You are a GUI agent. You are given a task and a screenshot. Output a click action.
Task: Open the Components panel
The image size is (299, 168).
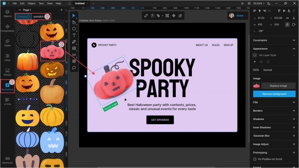[7, 28]
